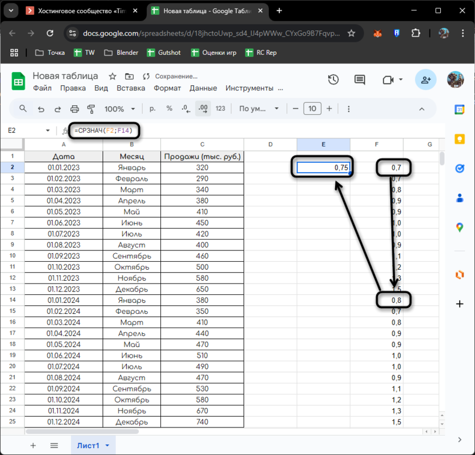Viewport: 475px width, 455px height.
Task: Select the paint format tool
Action: point(91,109)
